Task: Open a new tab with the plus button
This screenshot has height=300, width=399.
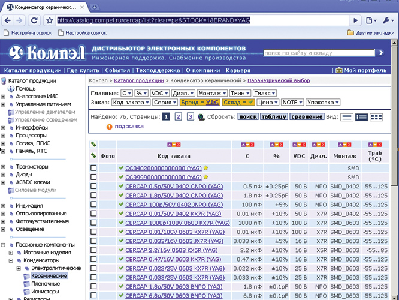Action: tap(95, 7)
